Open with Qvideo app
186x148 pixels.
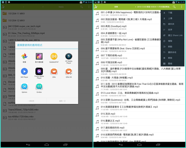[x=39, y=88]
